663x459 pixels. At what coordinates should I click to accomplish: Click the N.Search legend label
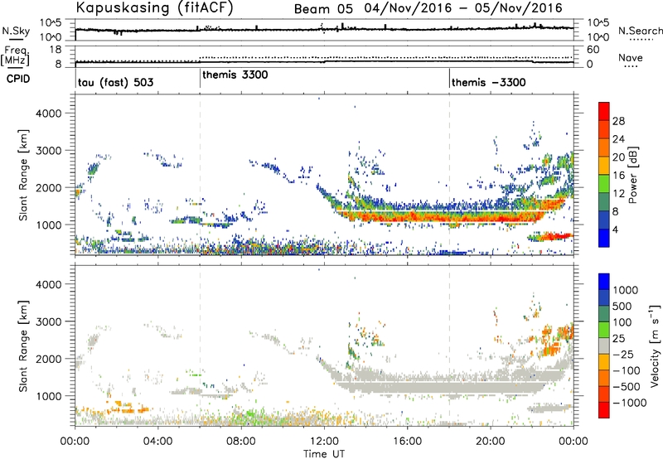(640, 31)
